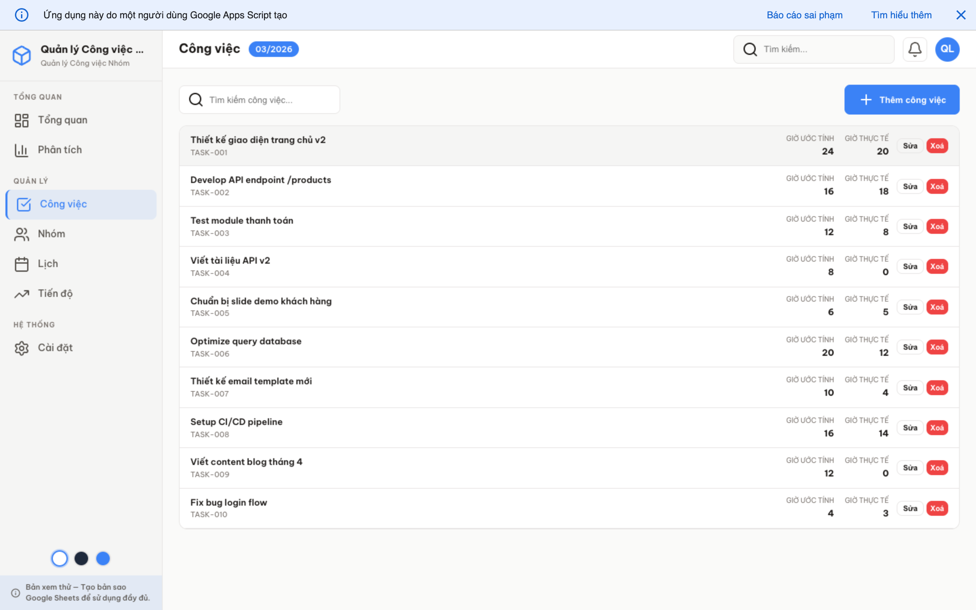Click Tìm hiểu thêm in the banner
Image resolution: width=976 pixels, height=610 pixels.
[x=901, y=15]
